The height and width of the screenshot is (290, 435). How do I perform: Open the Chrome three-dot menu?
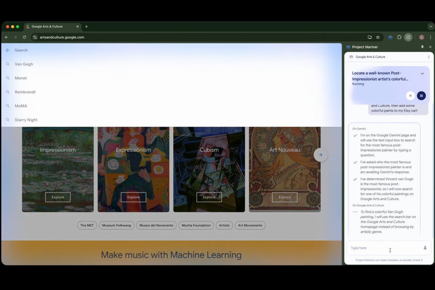click(430, 37)
